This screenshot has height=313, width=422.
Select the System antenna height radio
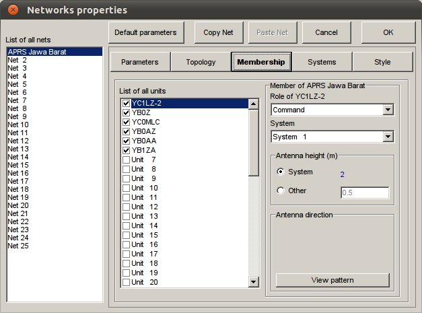[281, 172]
